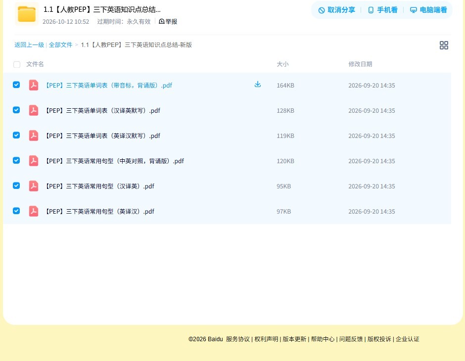
Task: Click the PDF icon of 单词表（汉译英默写）
Action: click(x=34, y=110)
